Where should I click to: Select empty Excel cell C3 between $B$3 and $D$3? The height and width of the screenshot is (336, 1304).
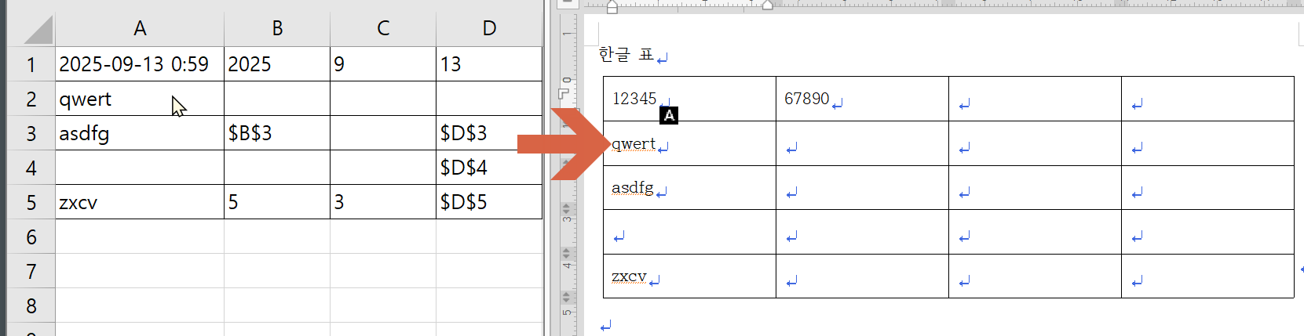383,133
